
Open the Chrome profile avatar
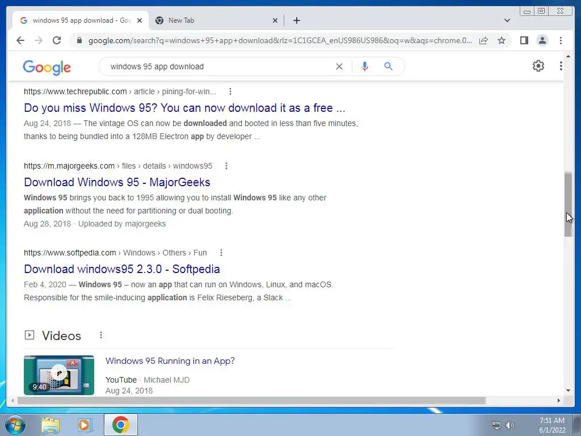point(542,40)
